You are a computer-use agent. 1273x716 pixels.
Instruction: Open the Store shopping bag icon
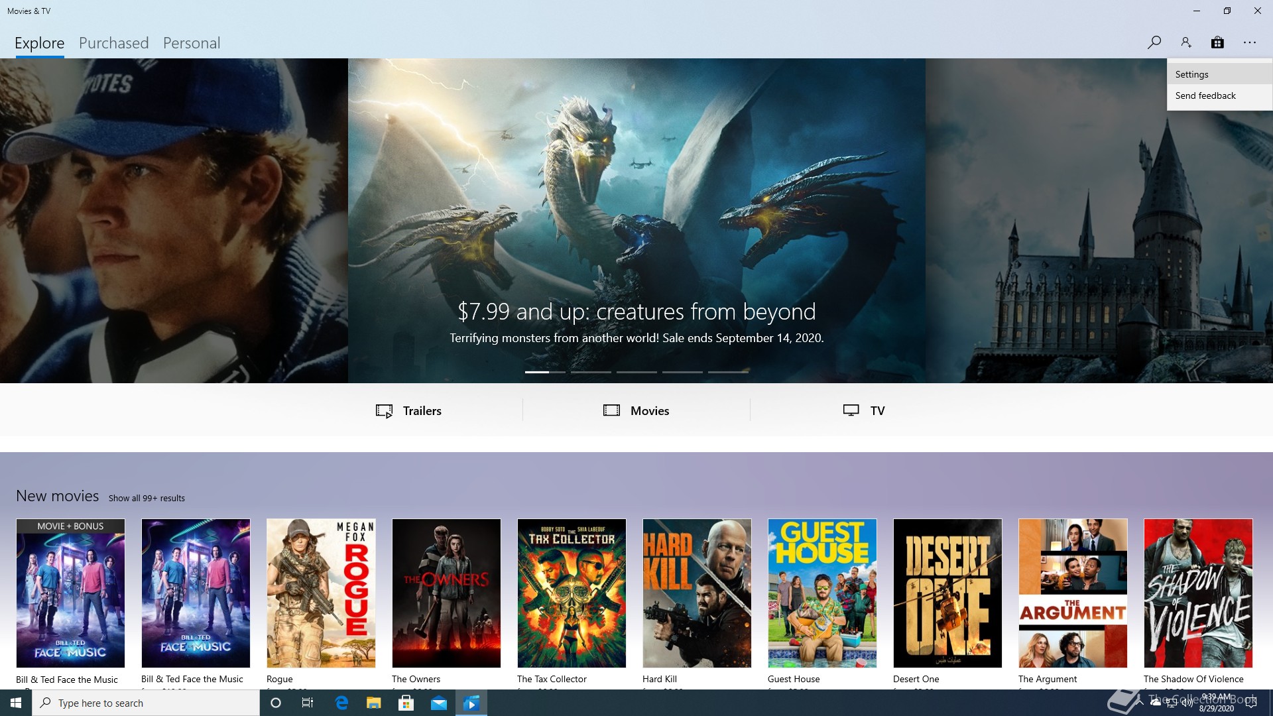(x=1217, y=42)
